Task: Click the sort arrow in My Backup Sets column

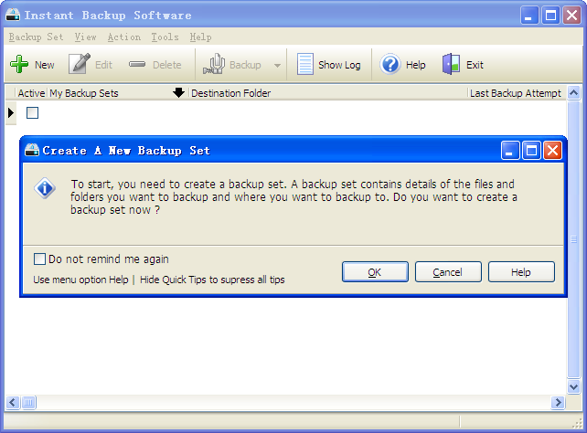Action: point(178,93)
